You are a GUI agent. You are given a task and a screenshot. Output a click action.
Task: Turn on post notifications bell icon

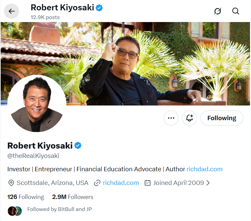pyautogui.click(x=190, y=118)
